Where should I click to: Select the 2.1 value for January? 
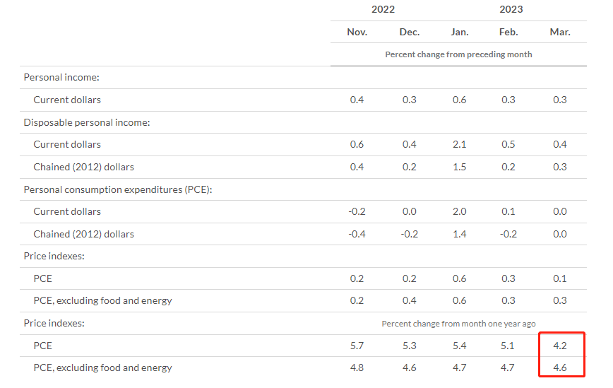pyautogui.click(x=459, y=144)
